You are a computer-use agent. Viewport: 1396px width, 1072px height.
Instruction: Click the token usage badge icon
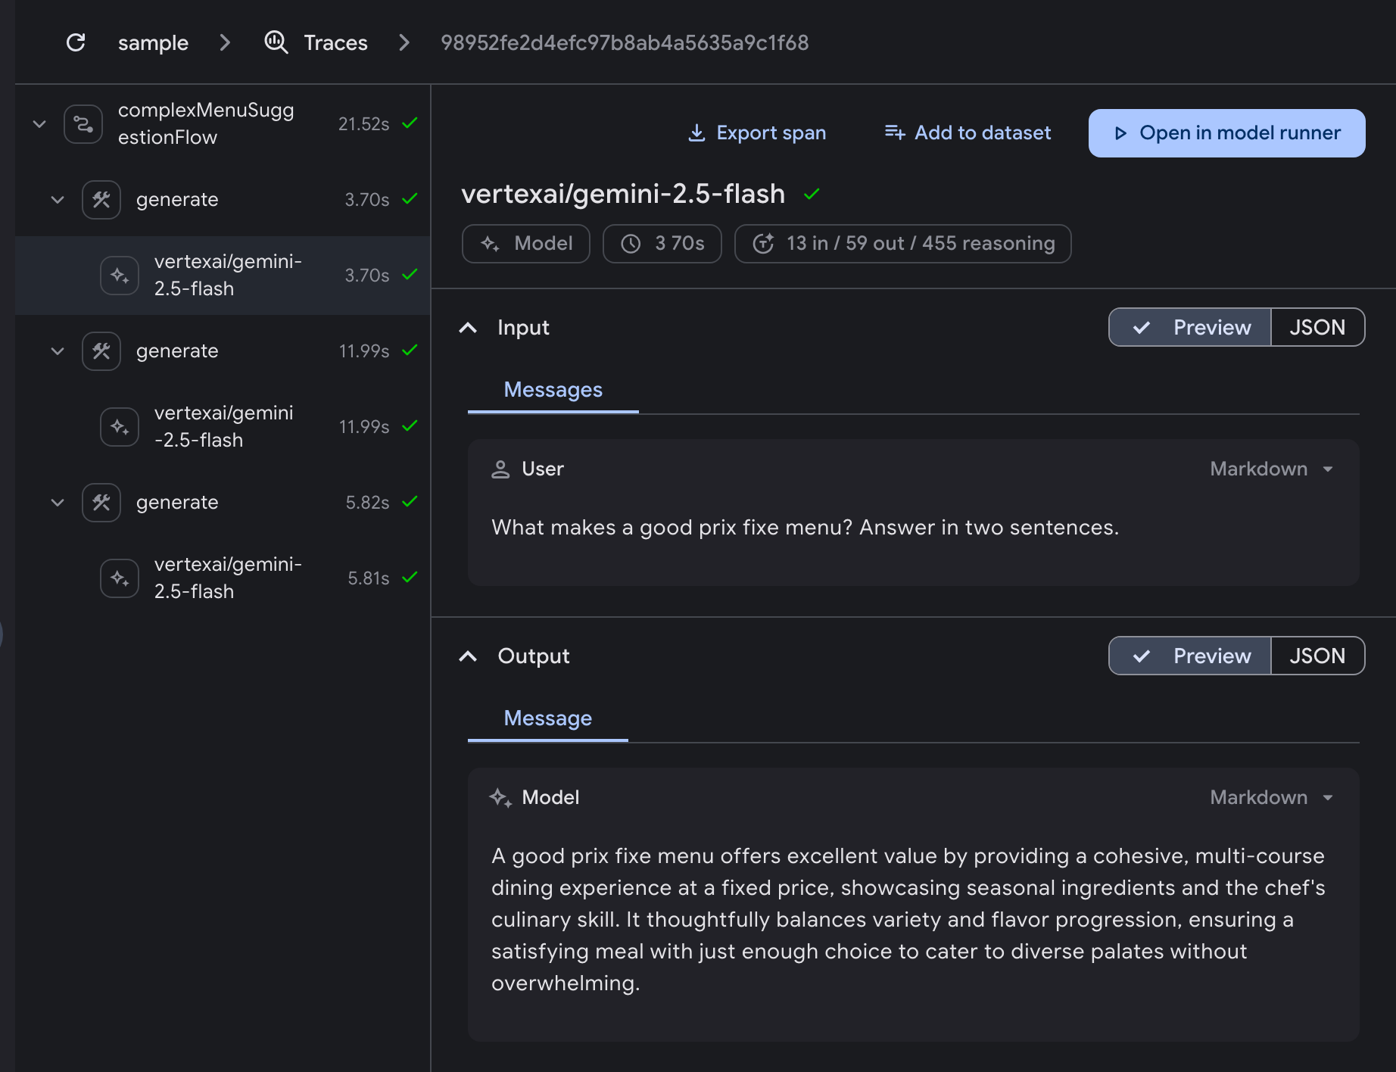click(763, 244)
